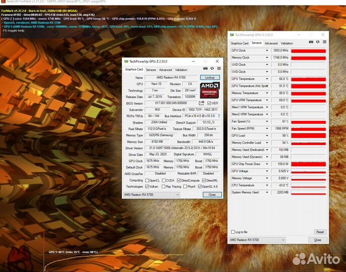Toggle the PhysX checkbox
The height and width of the screenshot is (272, 346).
tap(185, 186)
